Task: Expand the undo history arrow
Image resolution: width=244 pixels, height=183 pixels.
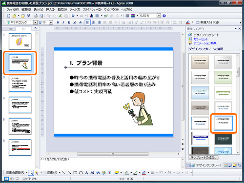Action: click(x=77, y=16)
